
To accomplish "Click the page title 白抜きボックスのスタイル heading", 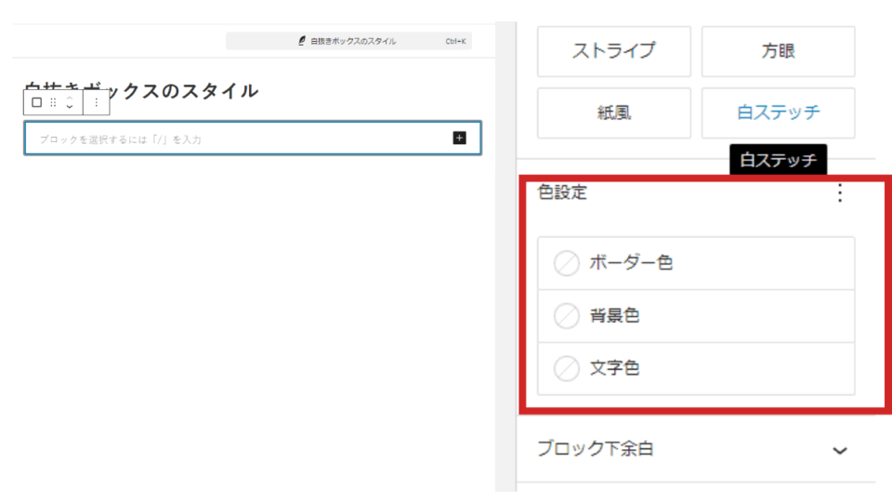I will pos(142,90).
